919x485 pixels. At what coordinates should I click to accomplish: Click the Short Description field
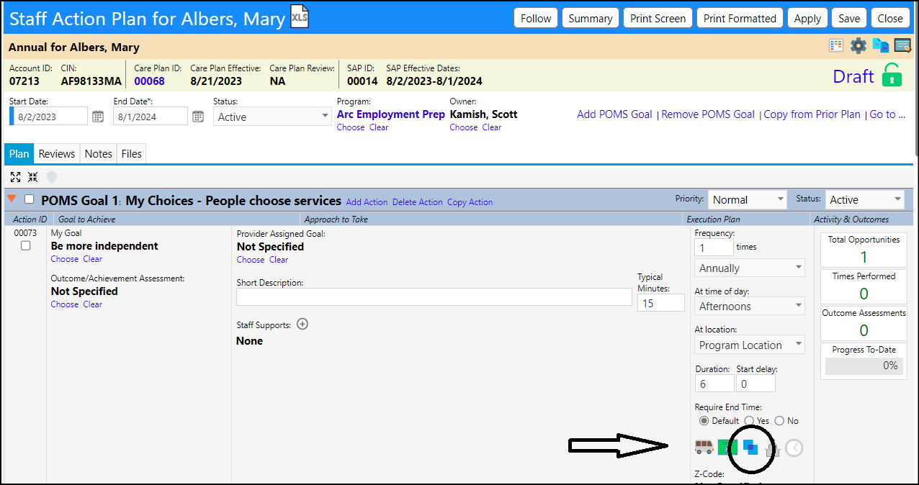pyautogui.click(x=434, y=297)
